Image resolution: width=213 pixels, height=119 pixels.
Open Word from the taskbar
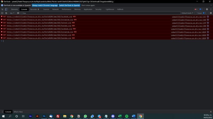tap(133, 116)
